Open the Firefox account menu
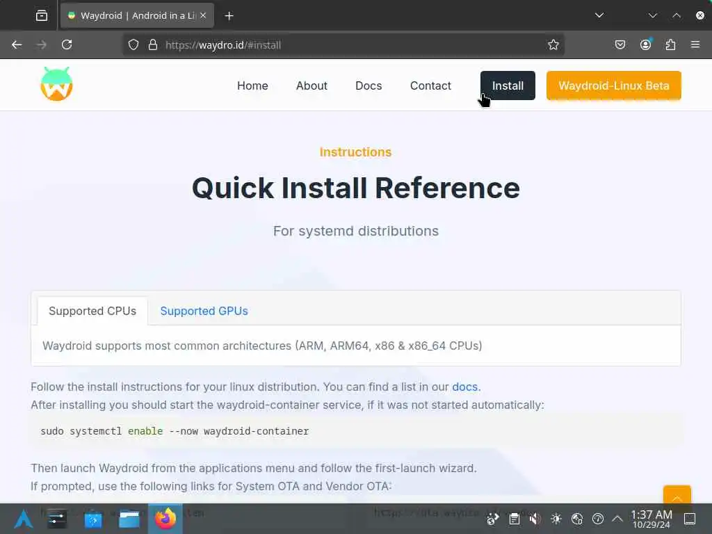 [645, 44]
